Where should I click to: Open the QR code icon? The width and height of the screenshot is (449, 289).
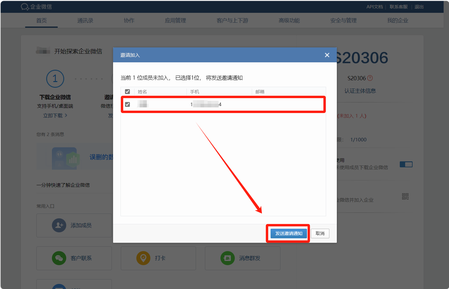click(405, 196)
